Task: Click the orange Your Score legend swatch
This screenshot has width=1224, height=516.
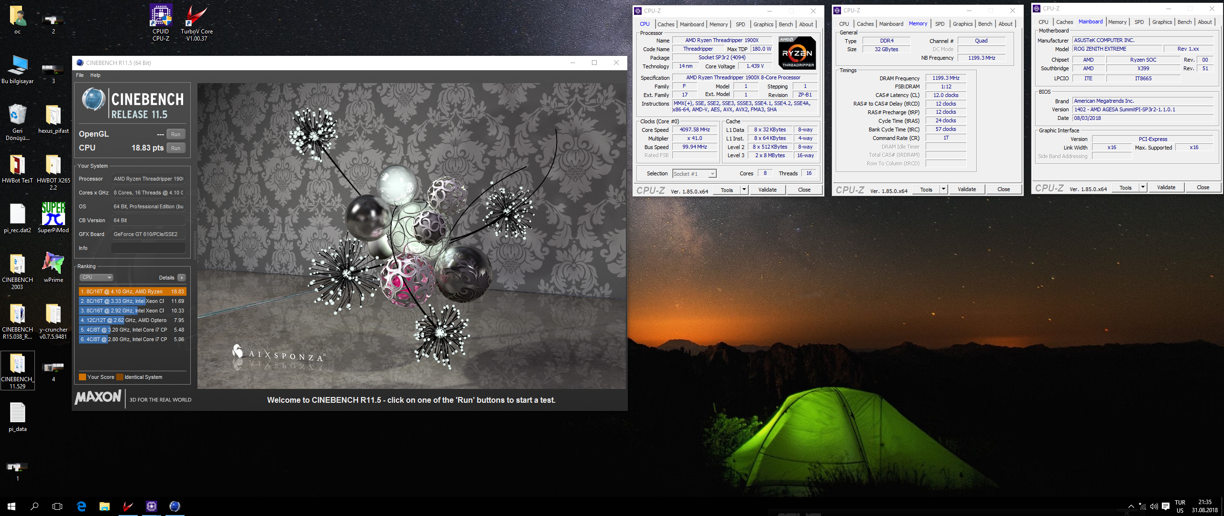Action: [x=82, y=377]
